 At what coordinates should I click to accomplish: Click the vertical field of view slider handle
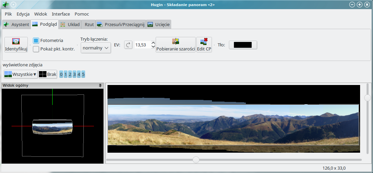[368, 98]
